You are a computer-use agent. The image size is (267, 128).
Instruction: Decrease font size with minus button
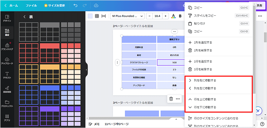[x=150, y=16]
